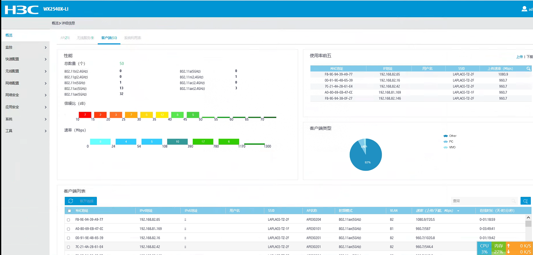
Task: Switch to the AP(21) tab
Action: [65, 38]
